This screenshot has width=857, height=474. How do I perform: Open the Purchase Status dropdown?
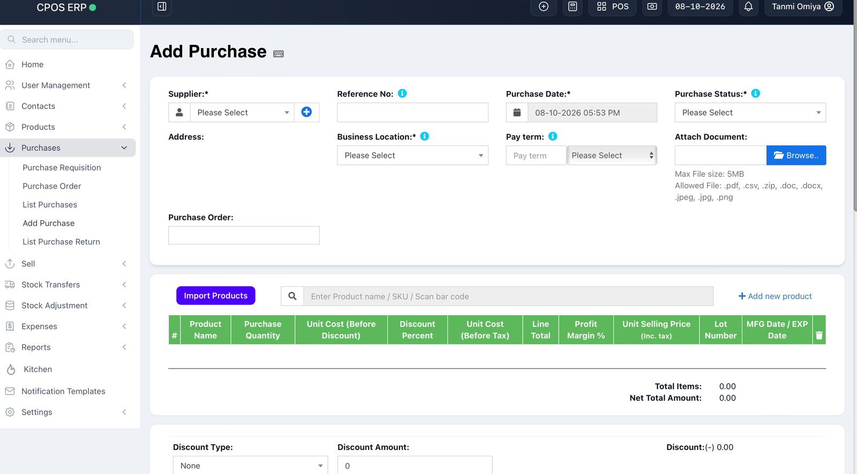coord(750,112)
